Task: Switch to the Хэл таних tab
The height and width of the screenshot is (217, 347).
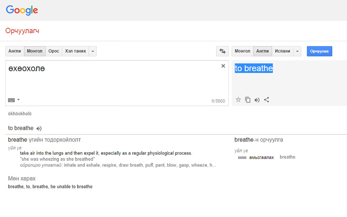Action: point(75,51)
